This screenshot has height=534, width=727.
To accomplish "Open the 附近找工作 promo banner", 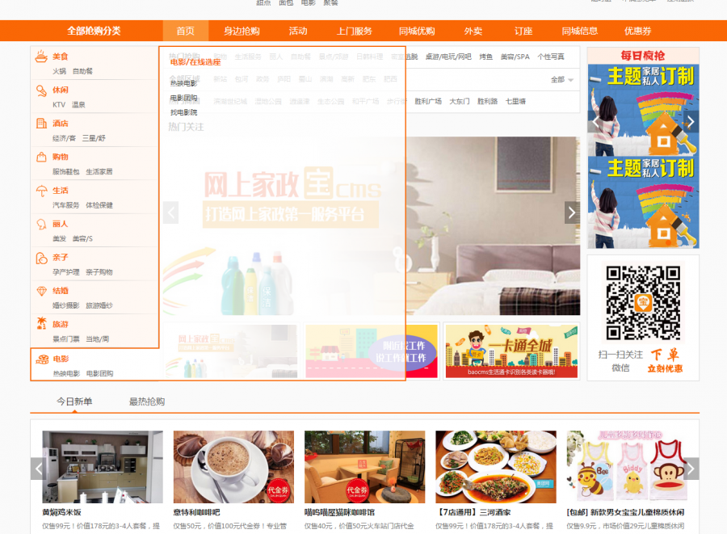I will 372,351.
